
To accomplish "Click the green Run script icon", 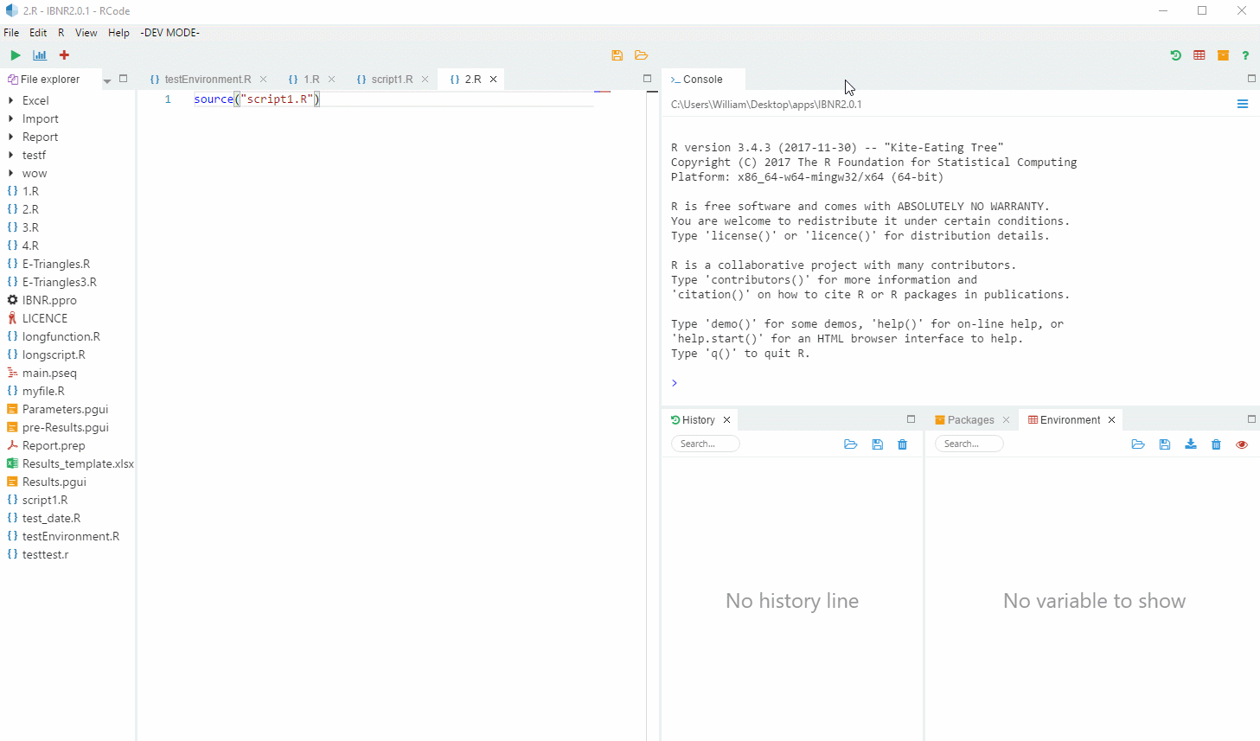I will (x=15, y=55).
